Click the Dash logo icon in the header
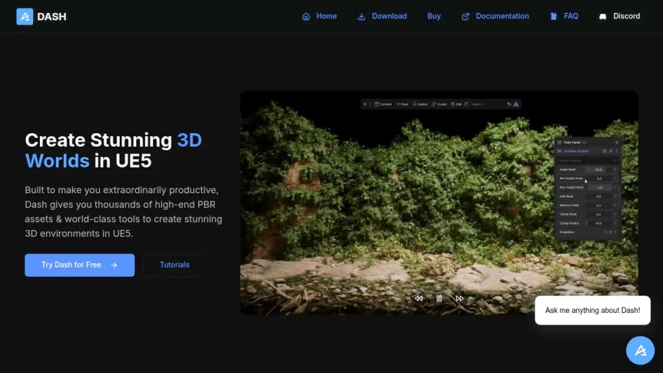 tap(25, 17)
